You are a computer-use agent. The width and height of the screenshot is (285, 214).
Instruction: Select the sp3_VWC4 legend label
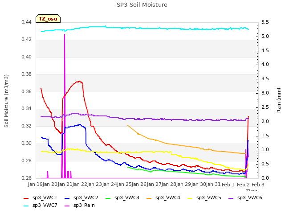pyautogui.click(x=167, y=198)
